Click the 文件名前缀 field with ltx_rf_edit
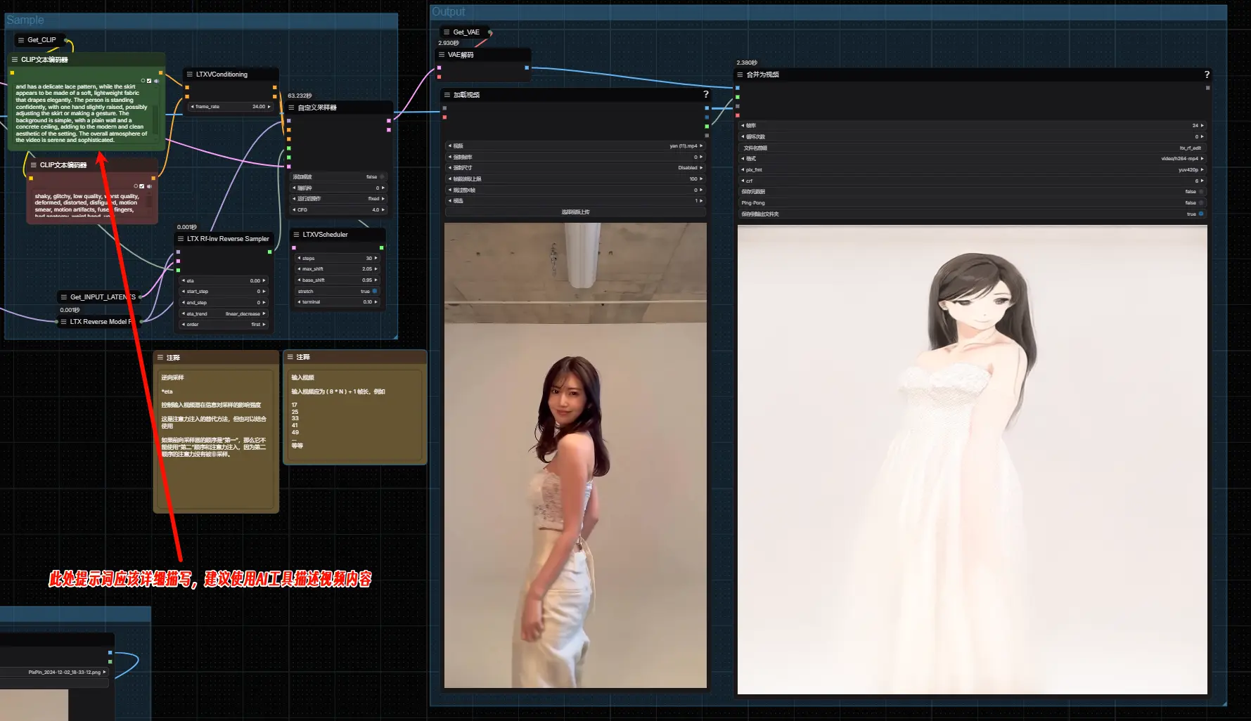1251x721 pixels. [973, 148]
